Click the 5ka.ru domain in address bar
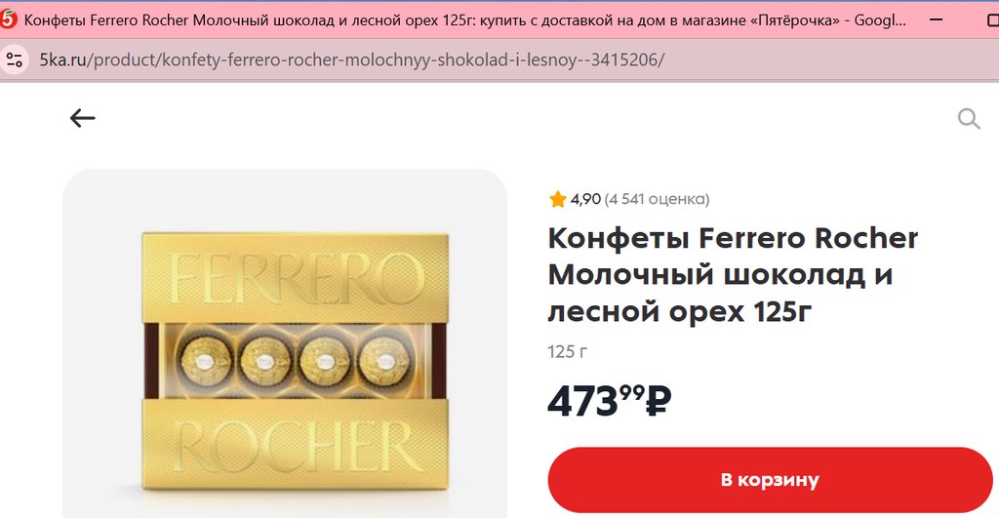 pos(62,60)
